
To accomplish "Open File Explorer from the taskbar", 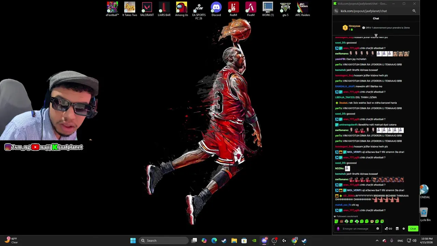I will coord(234,241).
